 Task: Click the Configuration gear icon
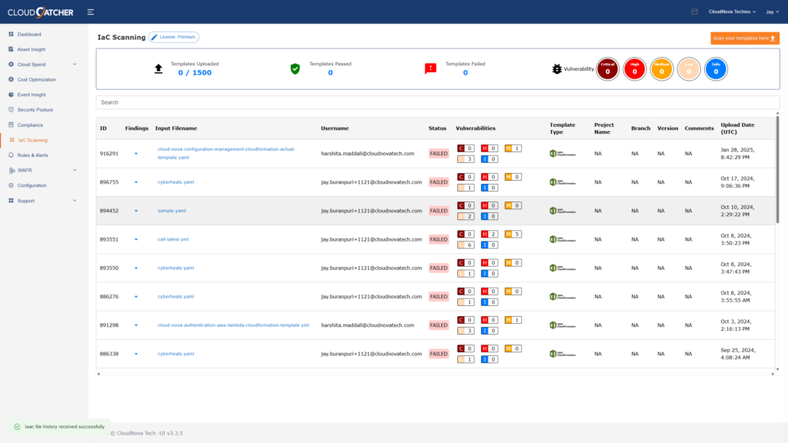click(12, 185)
